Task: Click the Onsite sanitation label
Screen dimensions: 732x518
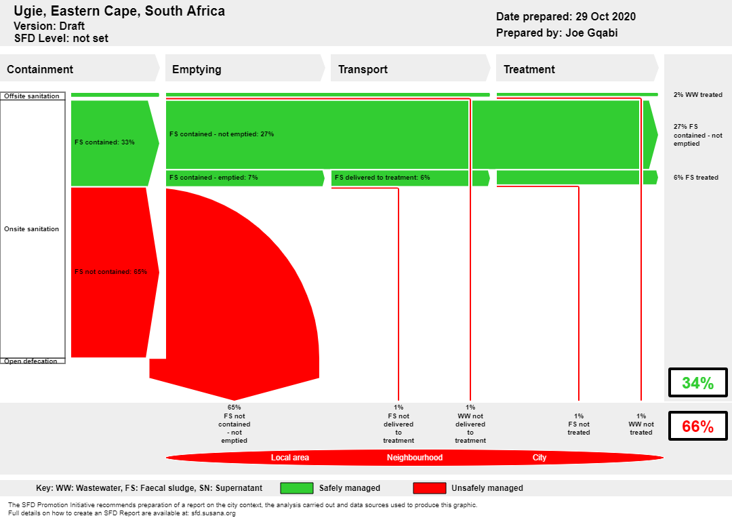Action: pos(32,229)
